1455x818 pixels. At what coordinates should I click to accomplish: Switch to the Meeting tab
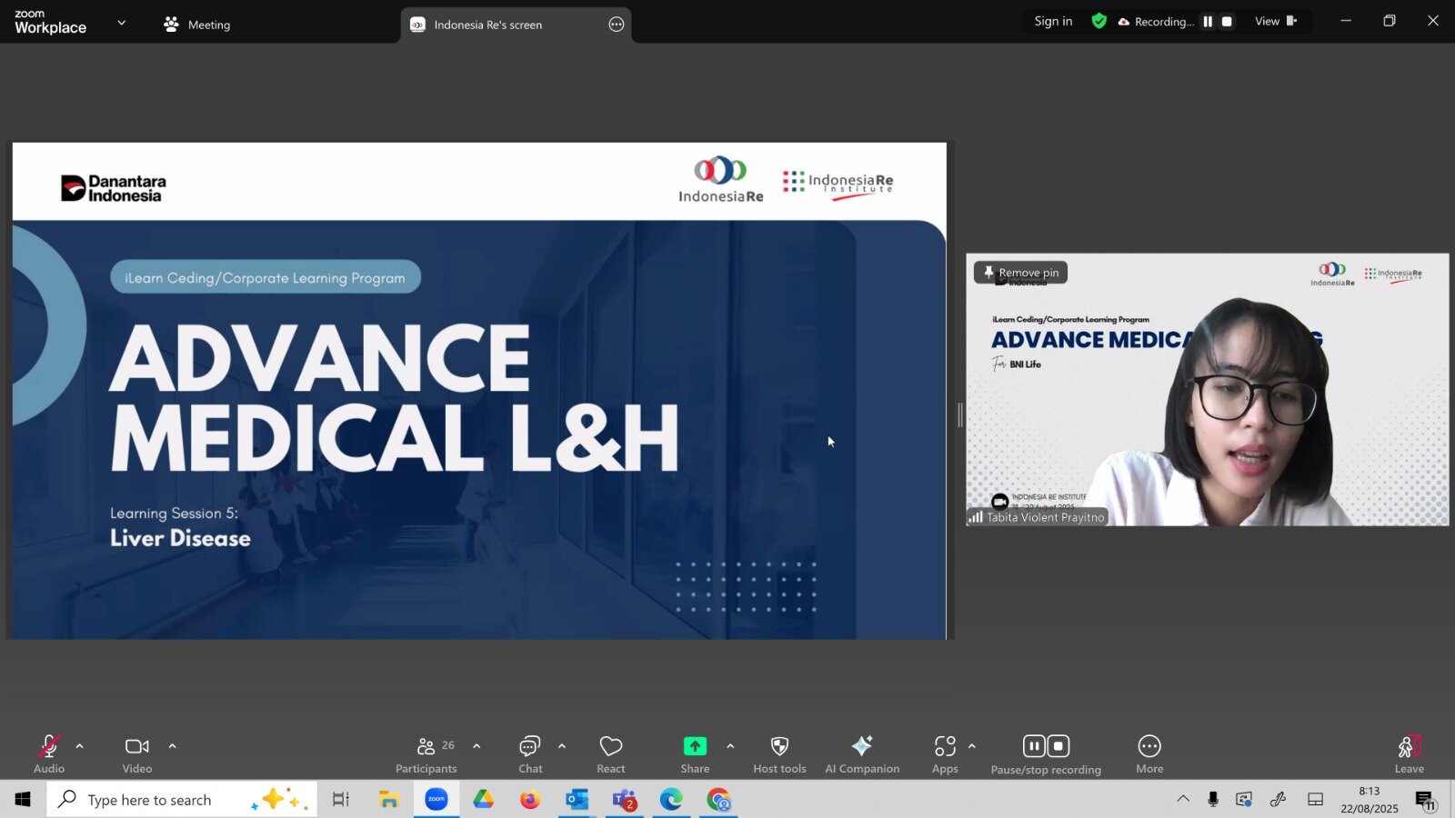pos(197,25)
